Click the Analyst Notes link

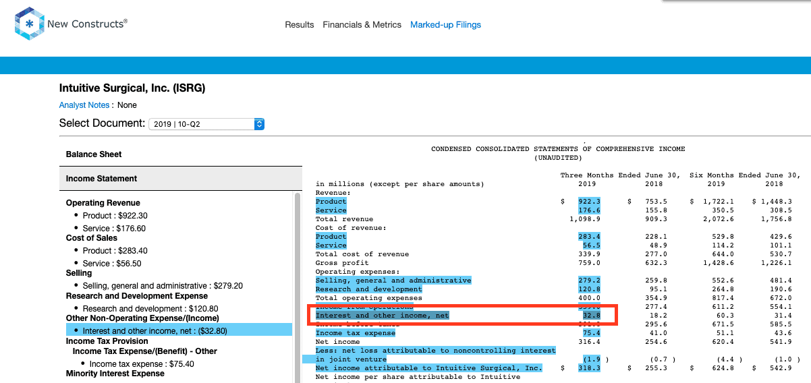coord(84,105)
